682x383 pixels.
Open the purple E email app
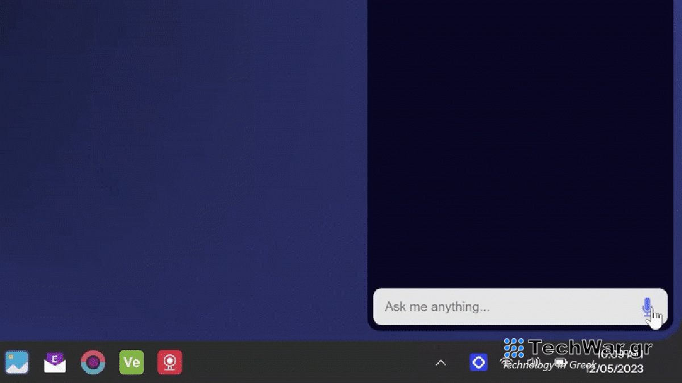click(x=55, y=361)
